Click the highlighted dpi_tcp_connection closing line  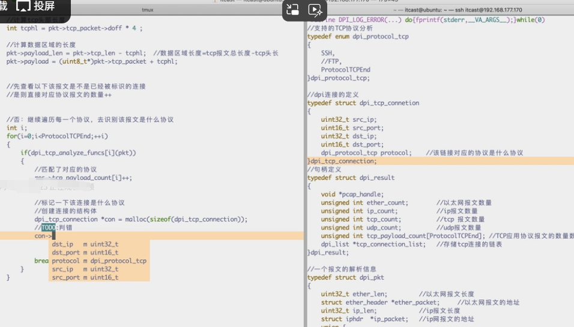click(342, 161)
